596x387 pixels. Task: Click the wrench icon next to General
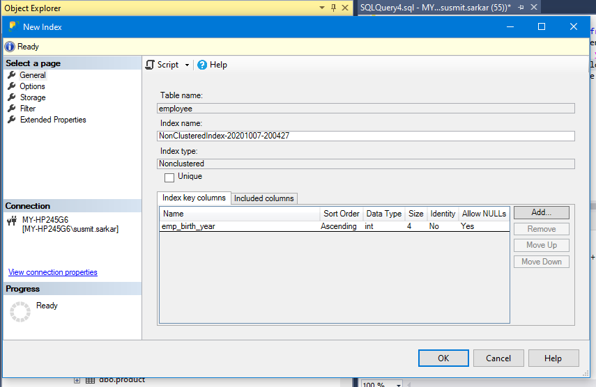coord(12,75)
